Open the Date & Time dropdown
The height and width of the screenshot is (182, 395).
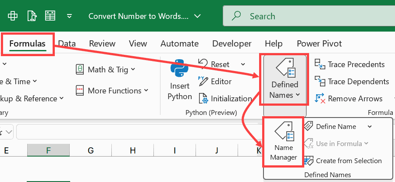point(18,82)
